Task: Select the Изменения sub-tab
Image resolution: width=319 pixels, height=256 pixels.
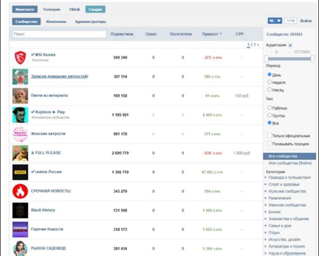Action: pos(56,22)
